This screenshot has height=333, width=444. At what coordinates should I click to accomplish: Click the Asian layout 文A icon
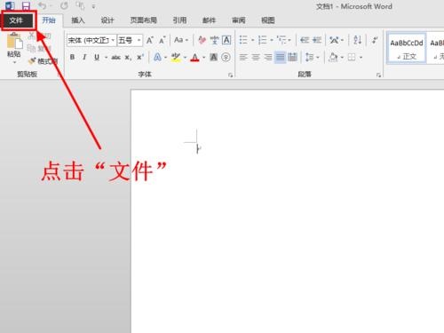(x=334, y=40)
